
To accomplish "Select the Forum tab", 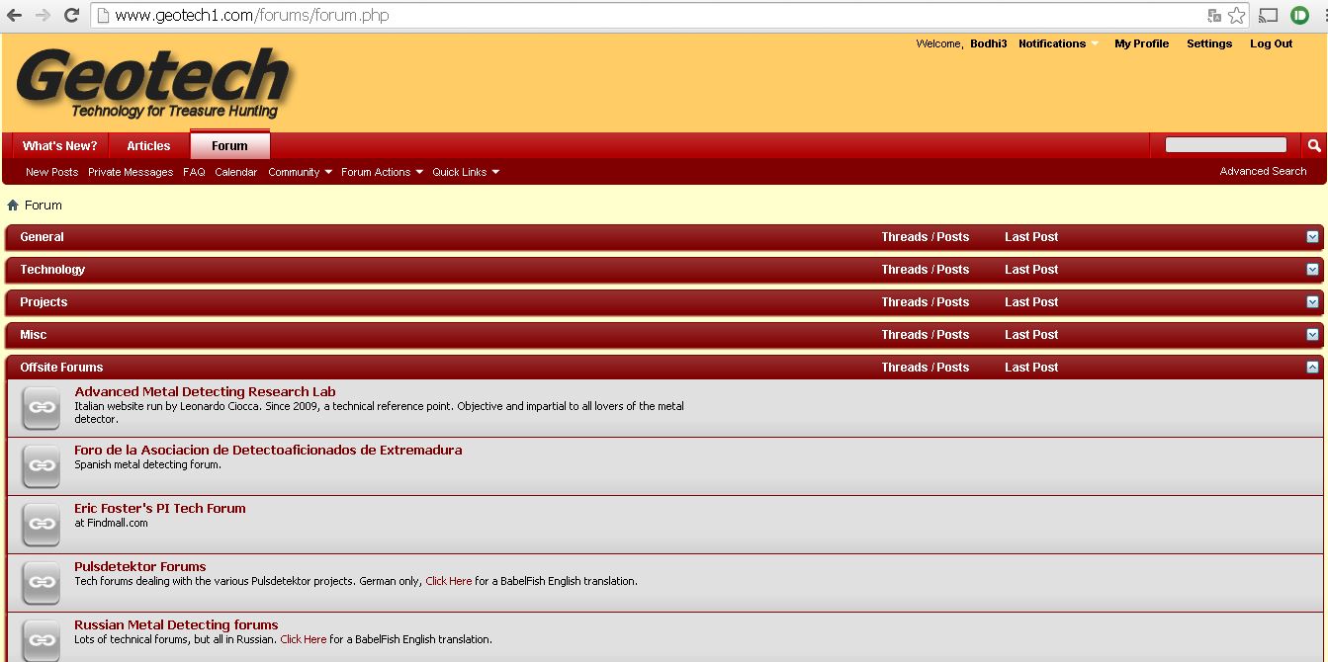I will click(x=229, y=145).
